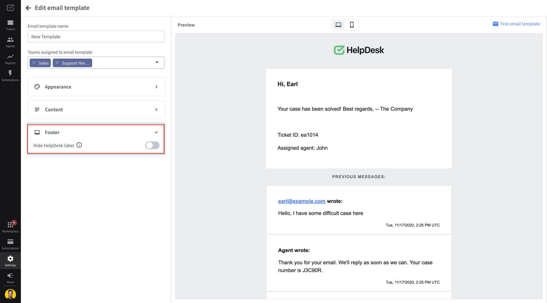Click 'Hello, I have some difficult case here' text
Viewport: 547px width, 303px height.
[x=321, y=213]
